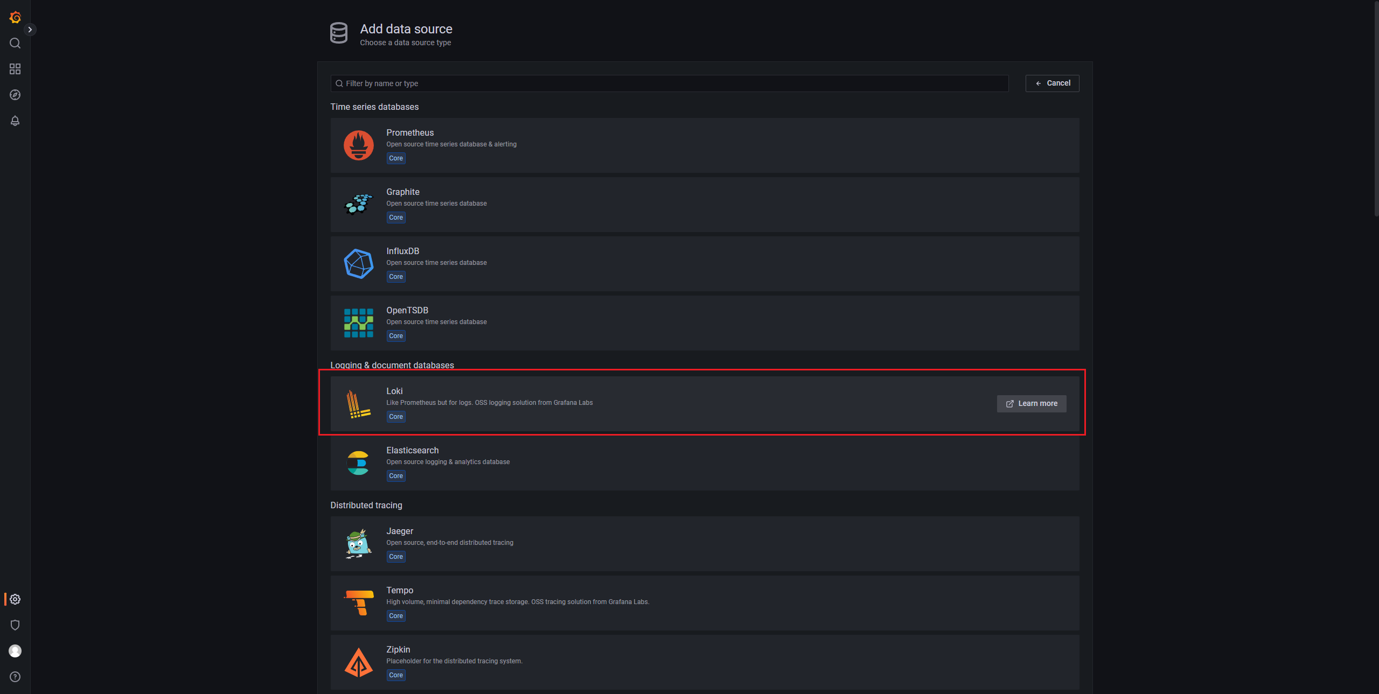Viewport: 1379px width, 694px height.
Task: Click the Cancel button
Action: click(1052, 83)
